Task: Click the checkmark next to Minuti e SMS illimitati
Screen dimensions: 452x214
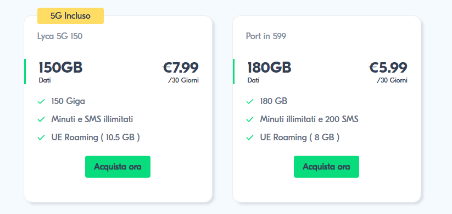Action: click(41, 119)
